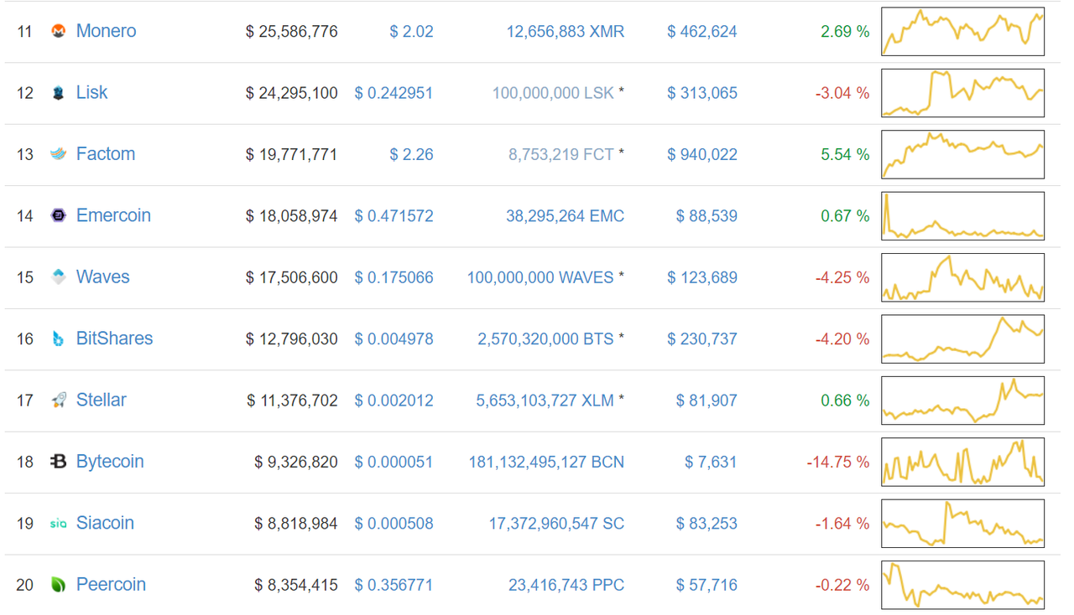
Task: Click Factom 24h volume $ 940,022
Action: point(702,154)
